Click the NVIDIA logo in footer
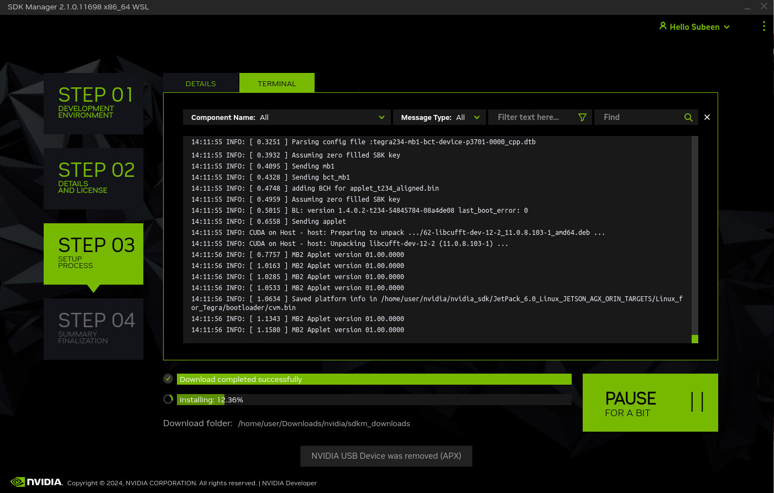This screenshot has height=493, width=774. pos(36,482)
